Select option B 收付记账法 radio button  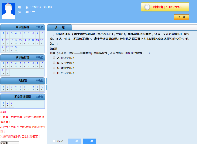(54, 63)
